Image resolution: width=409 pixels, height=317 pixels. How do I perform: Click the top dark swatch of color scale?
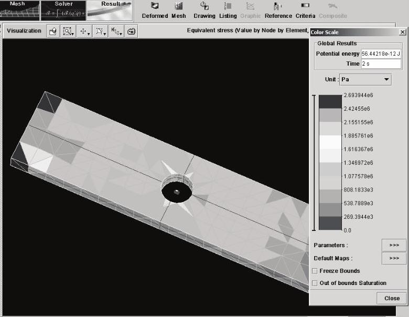(330, 101)
